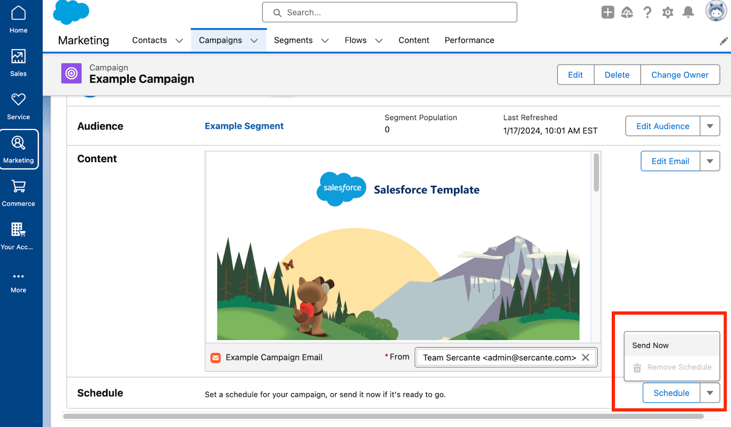Viewport: 731px width, 427px height.
Task: Click the Example Campaign title
Action: [142, 79]
